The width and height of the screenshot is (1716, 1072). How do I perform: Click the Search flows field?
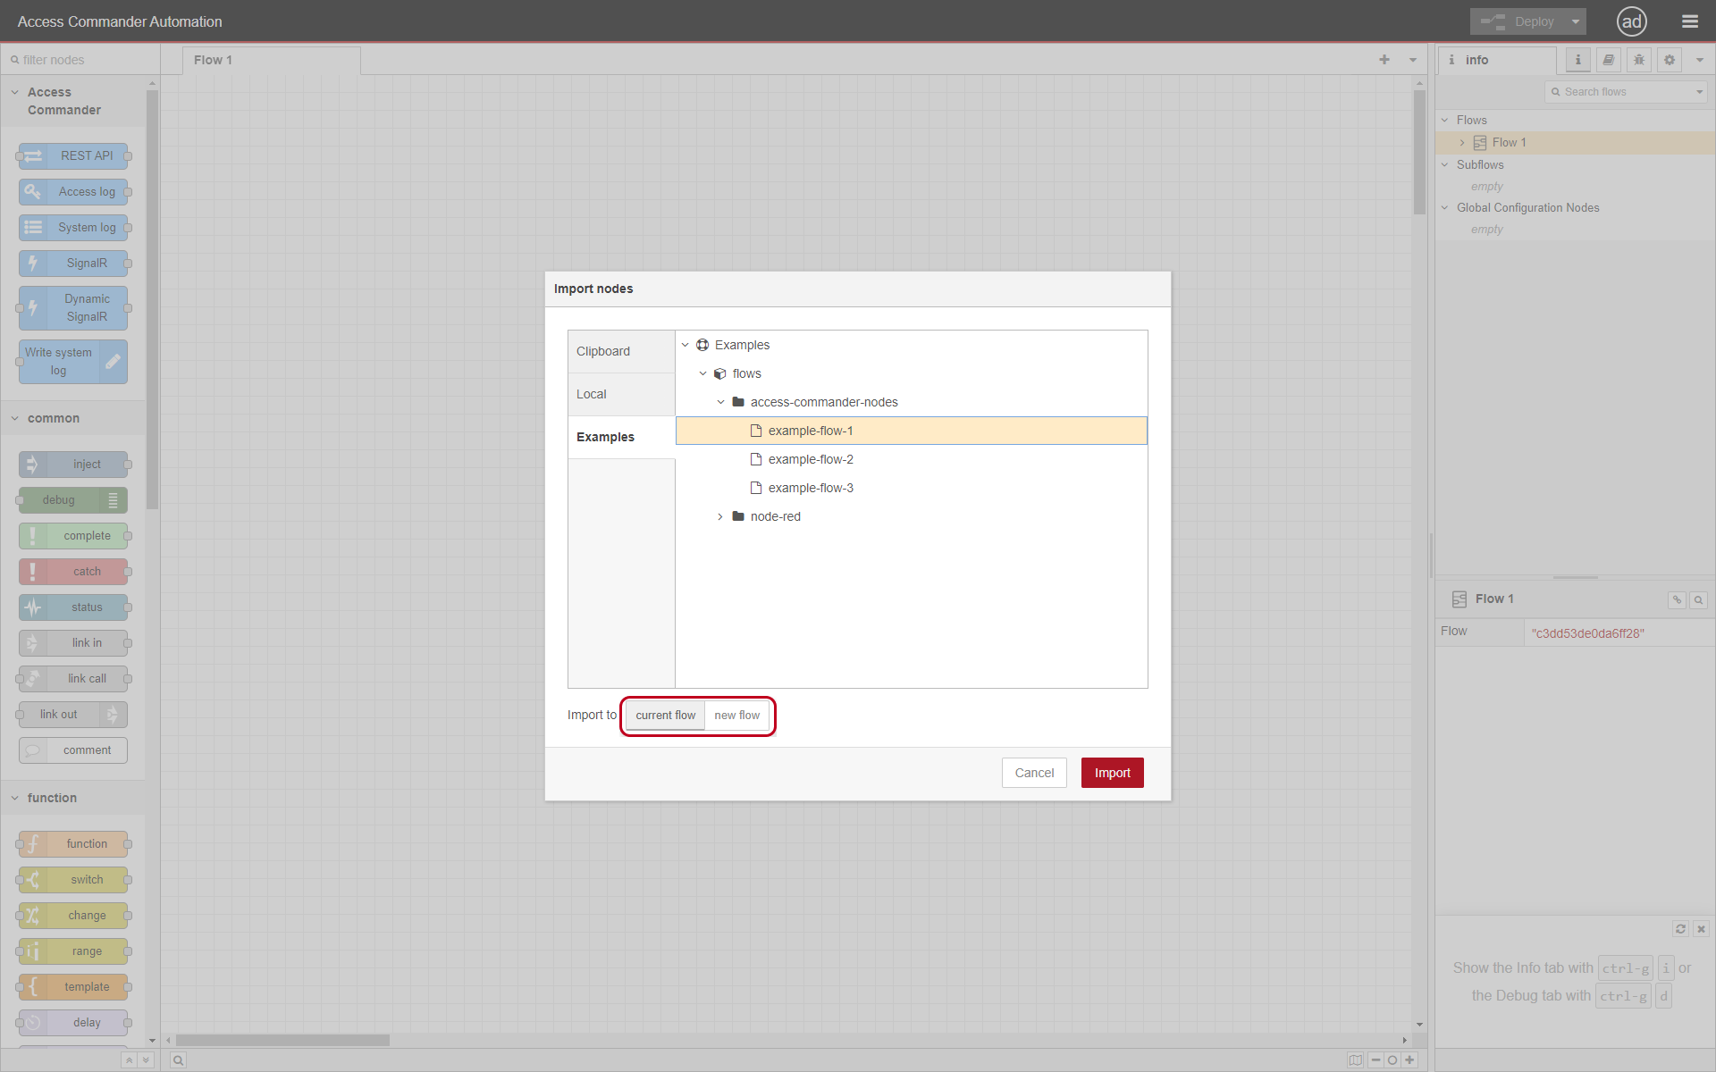[1626, 92]
